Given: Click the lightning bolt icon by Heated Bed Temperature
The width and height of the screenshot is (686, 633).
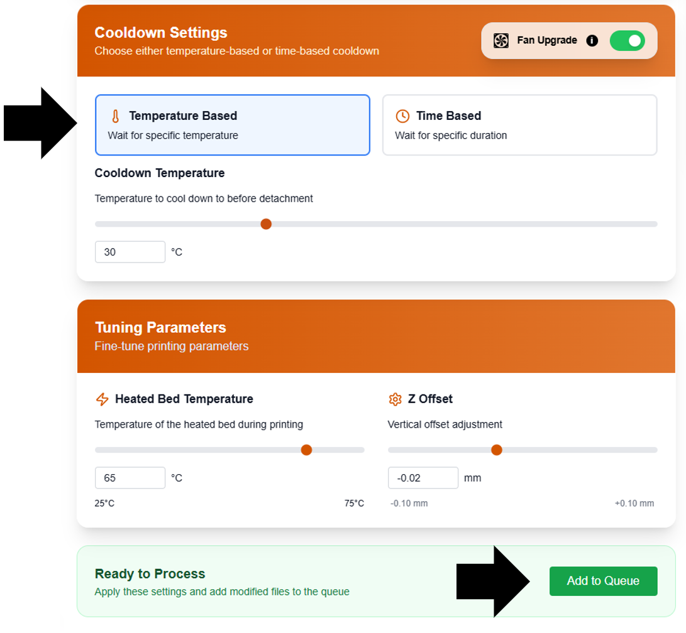Looking at the screenshot, I should coord(102,399).
